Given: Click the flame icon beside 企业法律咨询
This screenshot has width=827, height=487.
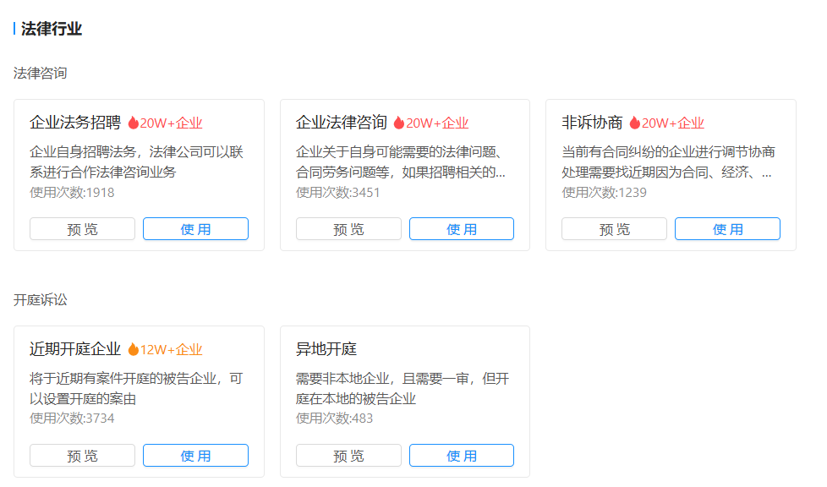Looking at the screenshot, I should [399, 123].
